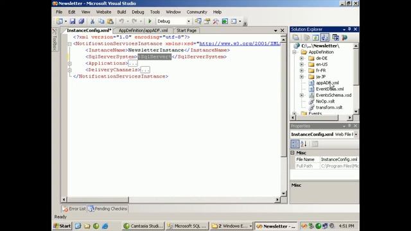The height and width of the screenshot is (231, 411).
Task: Expand the fr-FR folder
Action: pyautogui.click(x=302, y=71)
